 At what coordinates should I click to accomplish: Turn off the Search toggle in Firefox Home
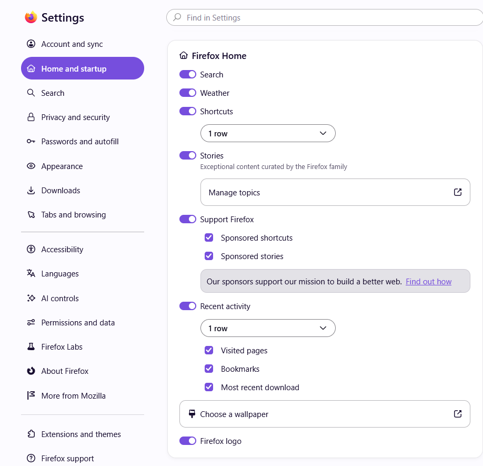pos(188,74)
